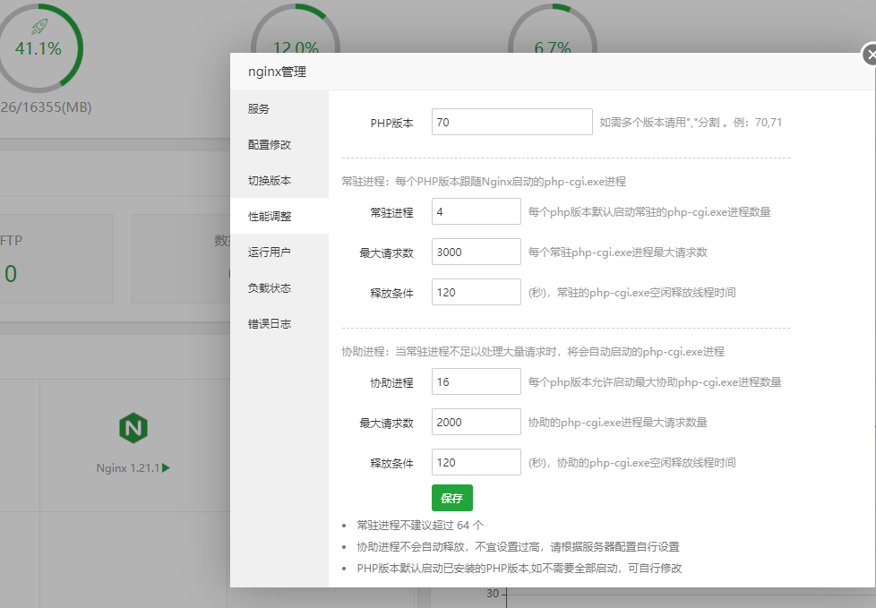Open the 错误日志 tab
The height and width of the screenshot is (608, 876).
(x=279, y=322)
